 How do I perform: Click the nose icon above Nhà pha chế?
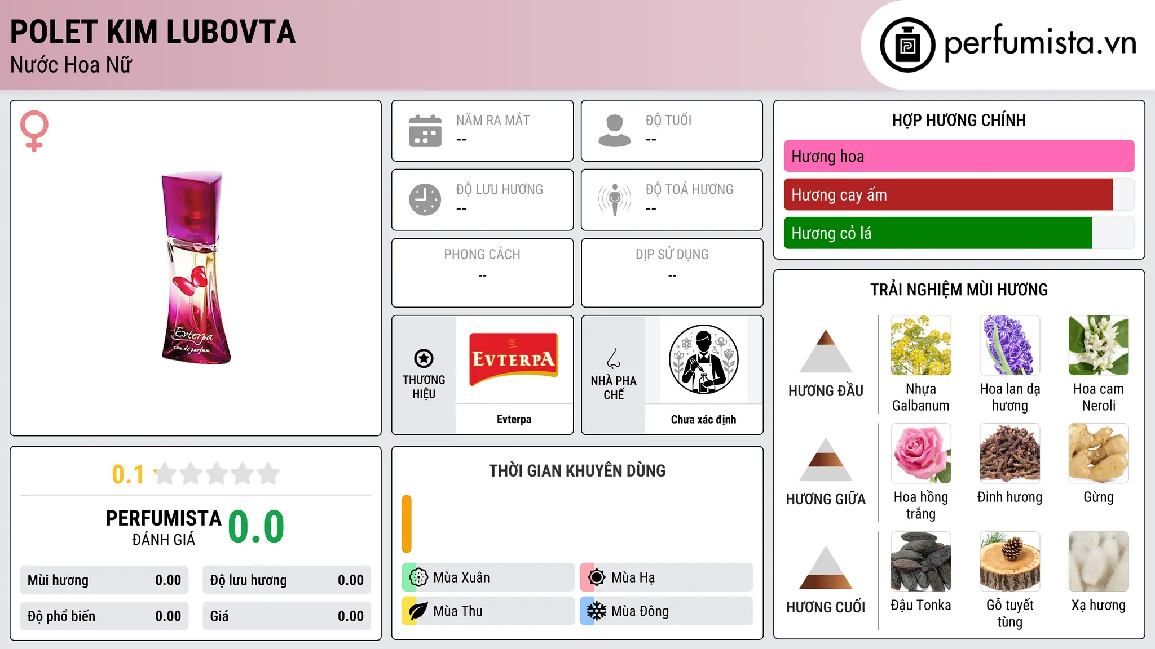coord(614,358)
